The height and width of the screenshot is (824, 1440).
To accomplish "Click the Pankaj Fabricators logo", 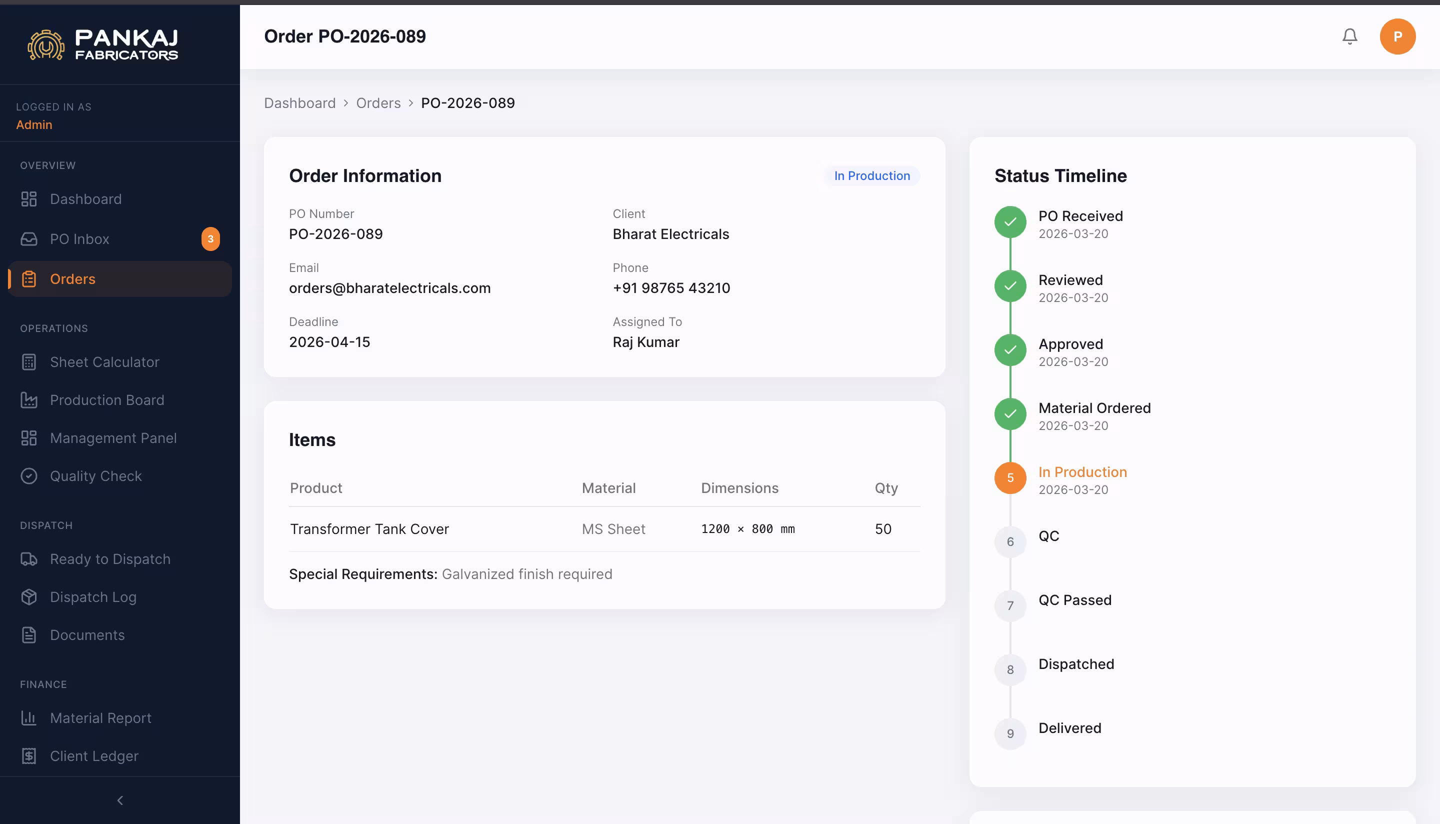I will pyautogui.click(x=103, y=44).
